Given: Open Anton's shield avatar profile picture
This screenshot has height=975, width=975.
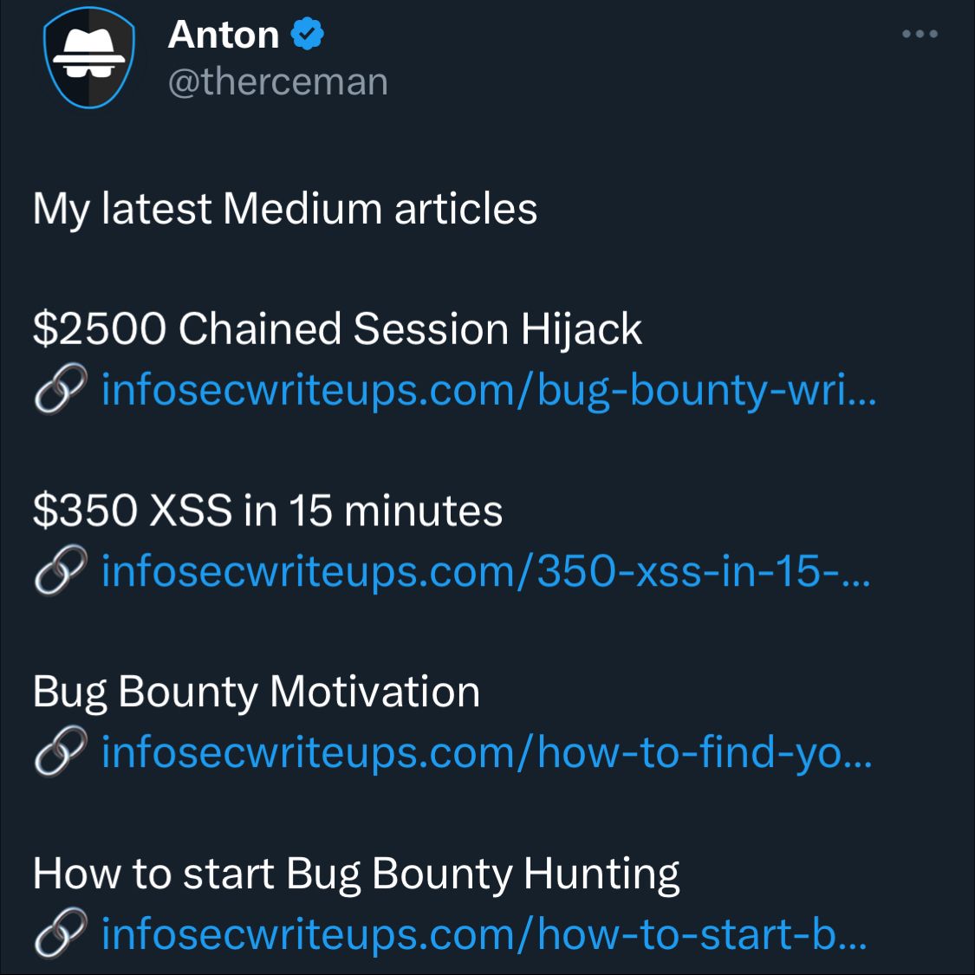Looking at the screenshot, I should (89, 58).
